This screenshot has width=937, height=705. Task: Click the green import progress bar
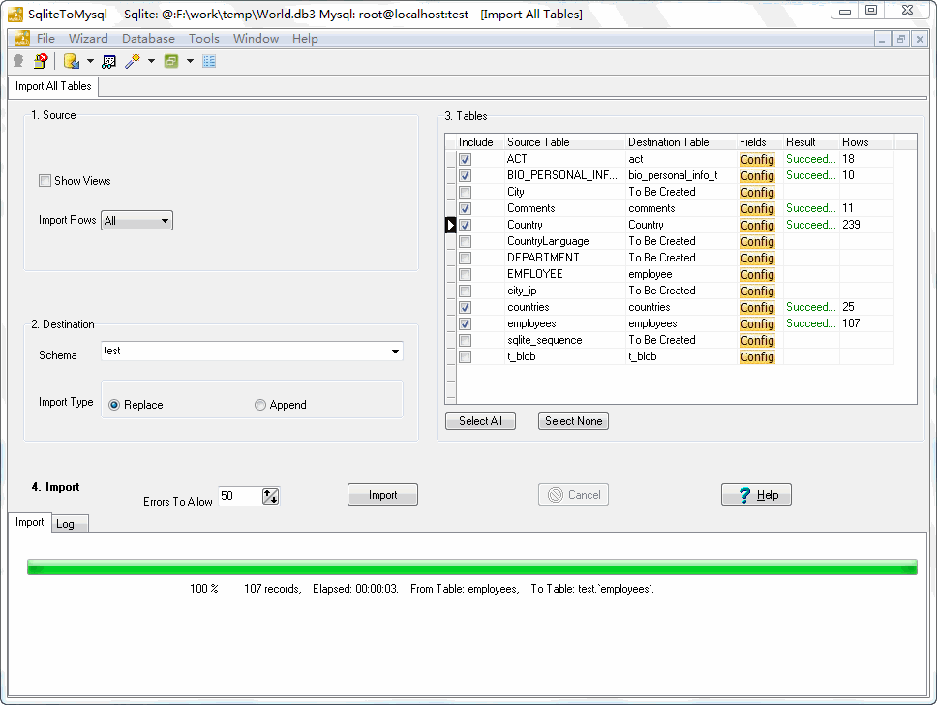(x=472, y=567)
